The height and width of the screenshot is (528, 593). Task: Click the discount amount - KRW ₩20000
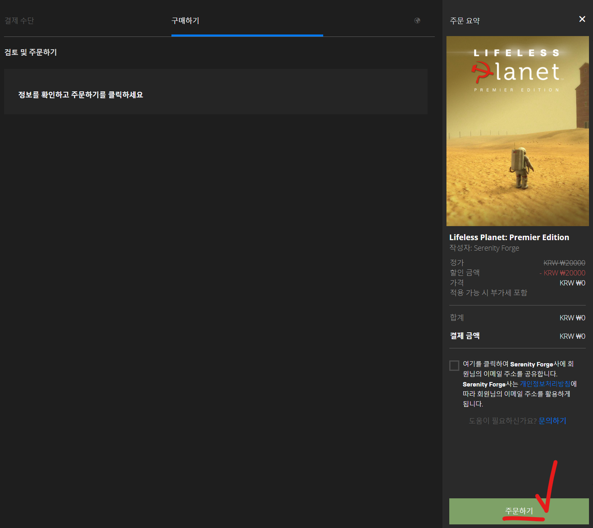point(562,273)
